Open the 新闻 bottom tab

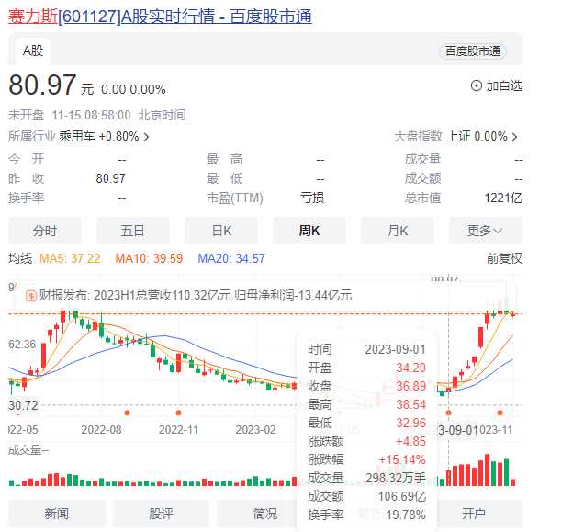pyautogui.click(x=57, y=514)
